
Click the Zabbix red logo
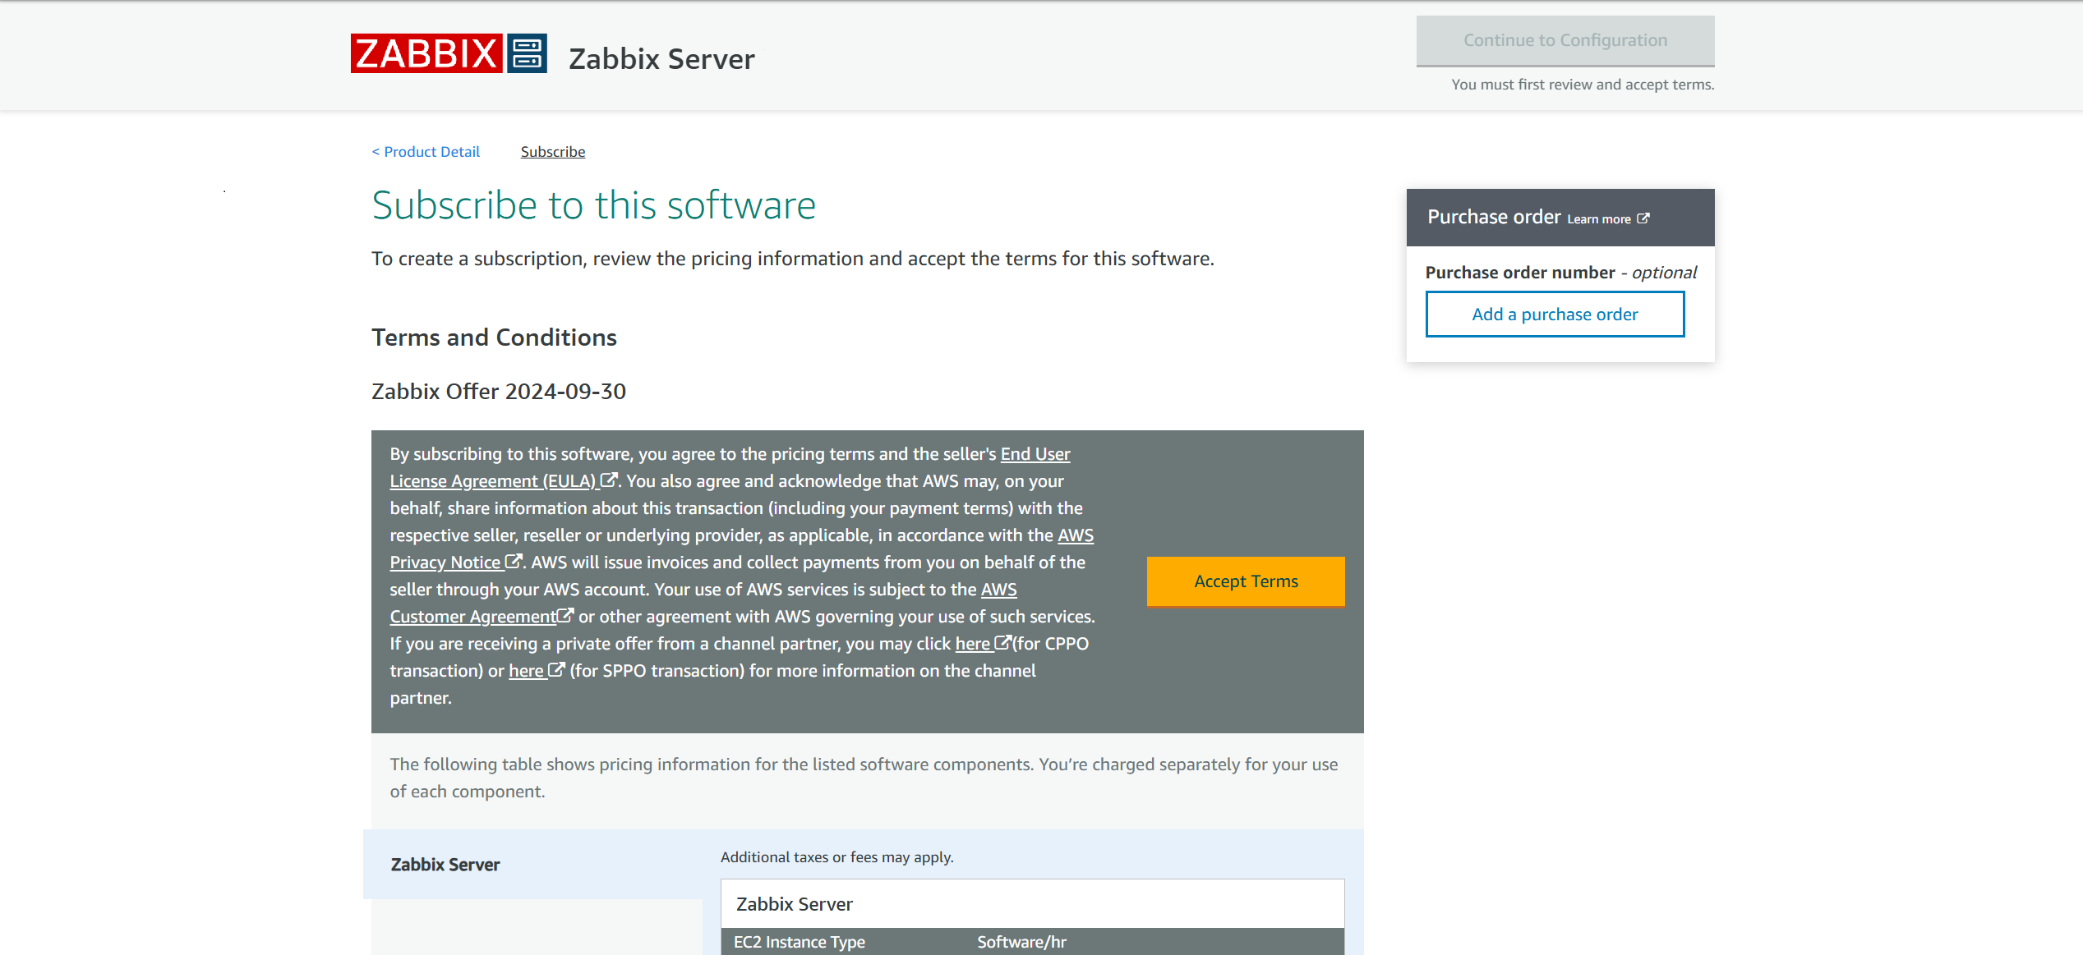pos(426,53)
